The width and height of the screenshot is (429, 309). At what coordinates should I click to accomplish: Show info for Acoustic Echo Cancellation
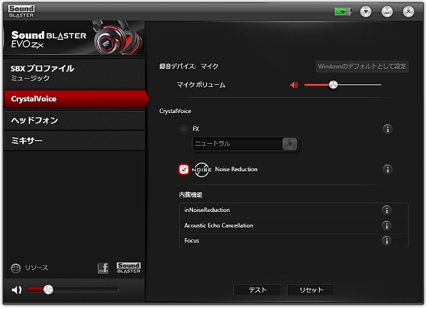point(387,226)
